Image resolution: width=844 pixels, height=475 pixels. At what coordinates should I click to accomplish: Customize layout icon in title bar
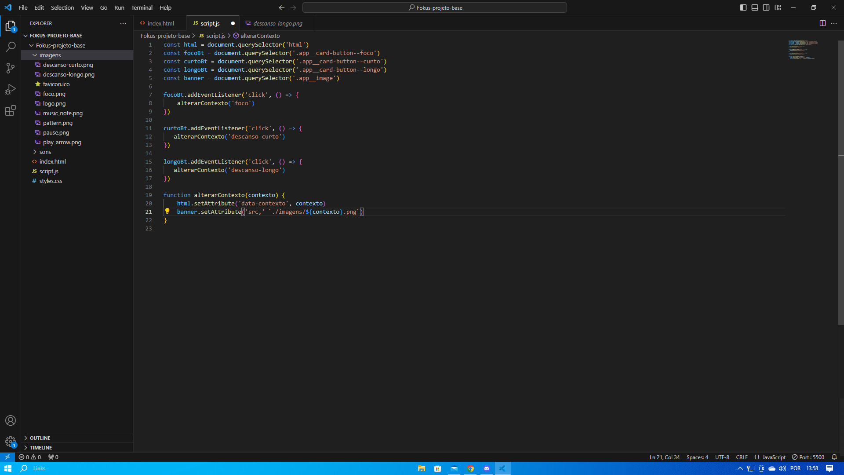[778, 7]
